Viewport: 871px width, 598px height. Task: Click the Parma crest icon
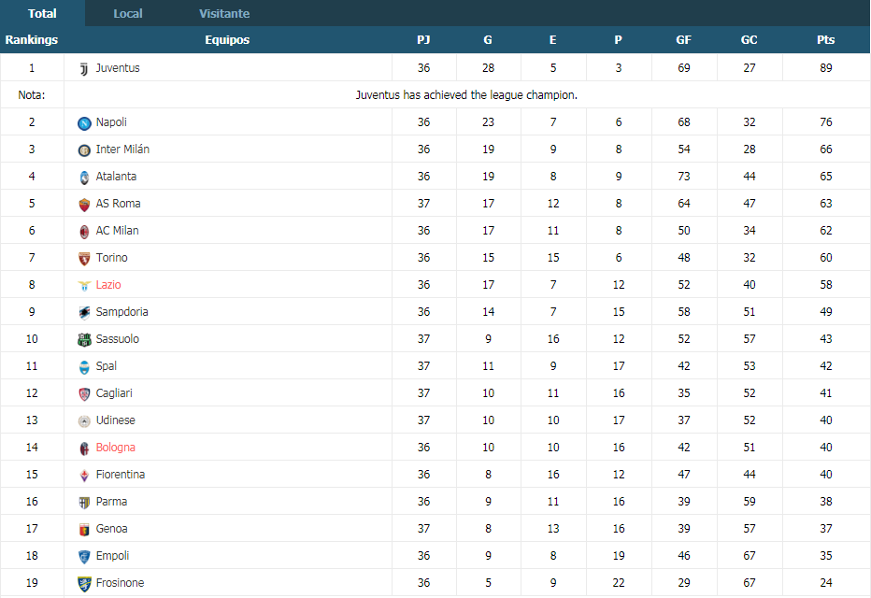(84, 503)
